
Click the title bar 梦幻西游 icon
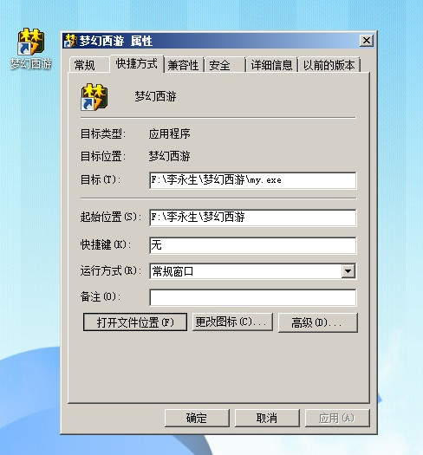[71, 41]
